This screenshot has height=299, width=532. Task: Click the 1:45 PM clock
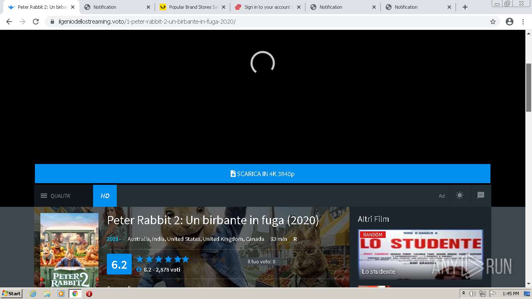(x=511, y=294)
